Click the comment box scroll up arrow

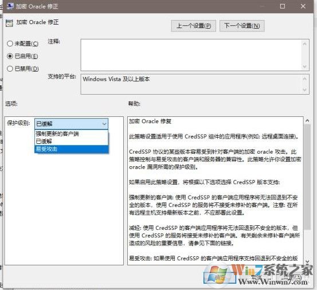point(304,44)
